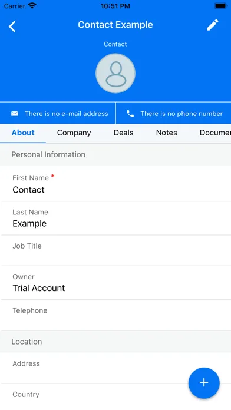This screenshot has width=231, height=410.
Task: Tap the battery status icon
Action: coord(221,6)
